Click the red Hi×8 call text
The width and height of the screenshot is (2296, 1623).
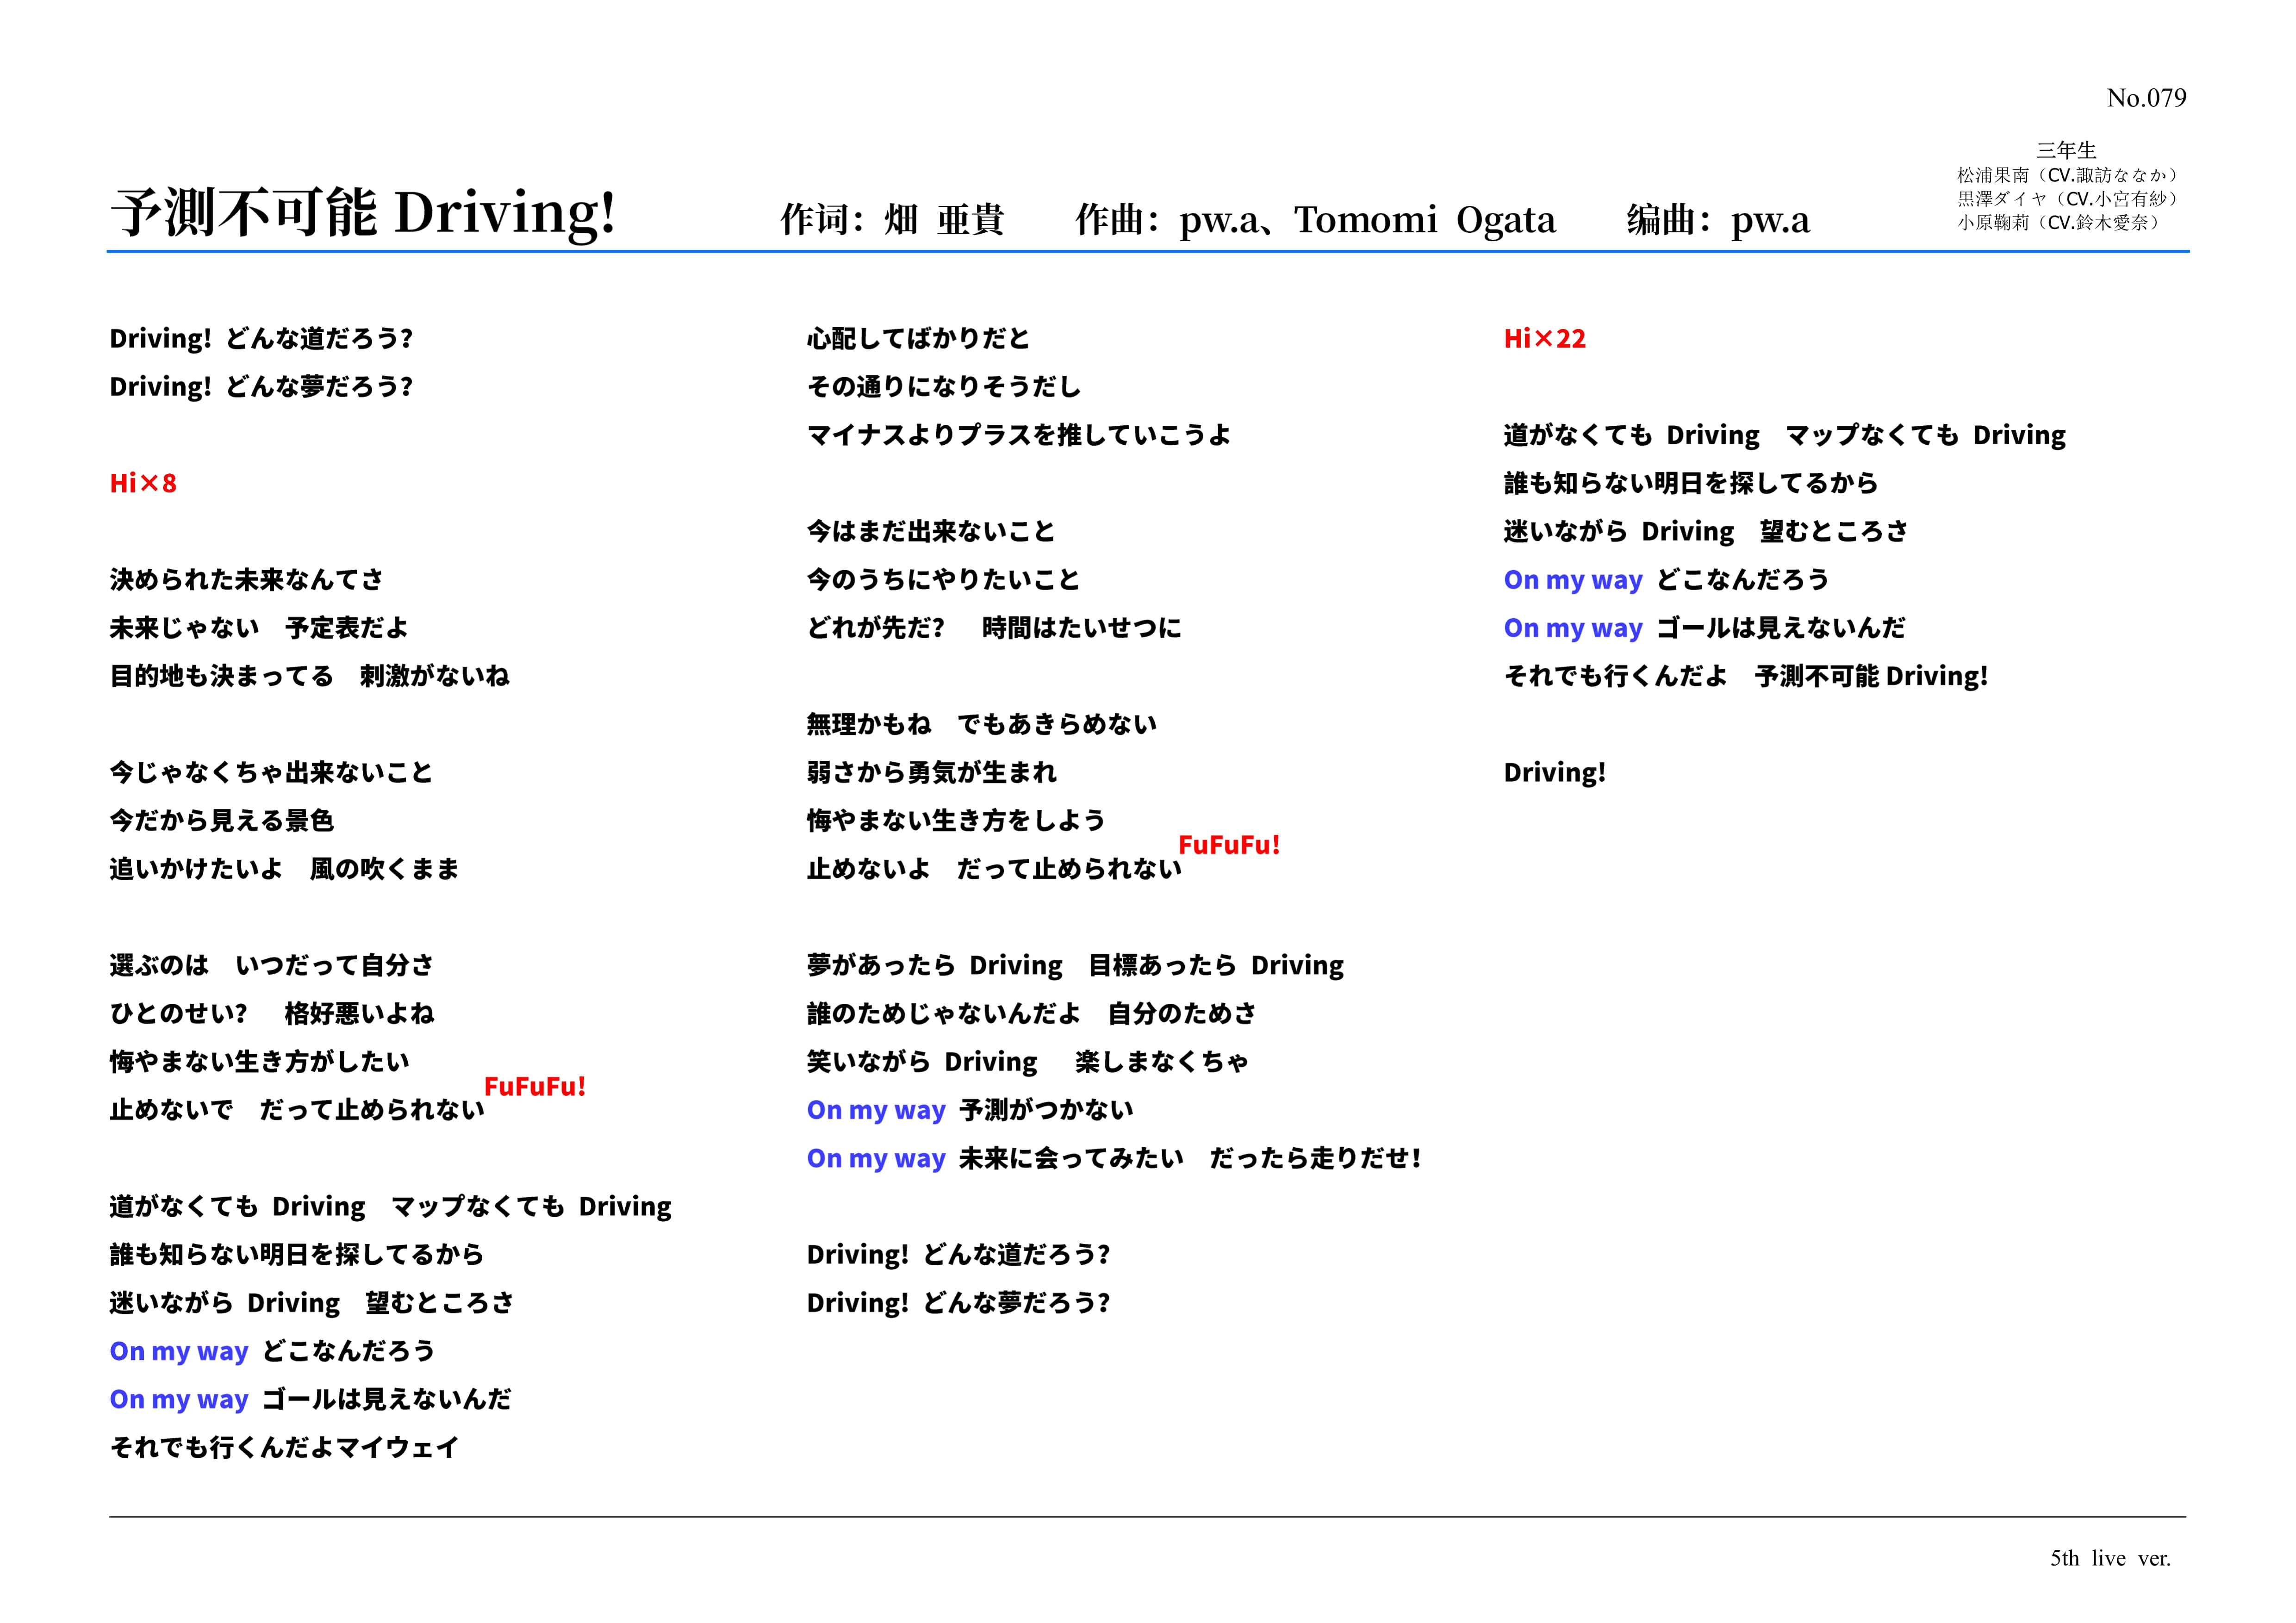tap(143, 484)
